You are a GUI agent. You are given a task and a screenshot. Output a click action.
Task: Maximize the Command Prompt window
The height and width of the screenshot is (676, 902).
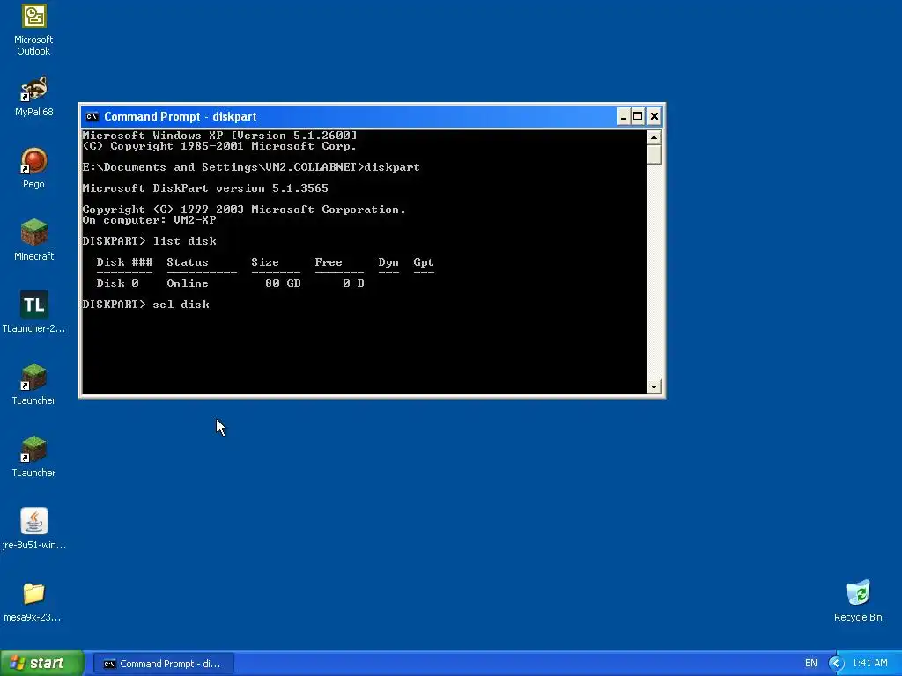pos(638,117)
